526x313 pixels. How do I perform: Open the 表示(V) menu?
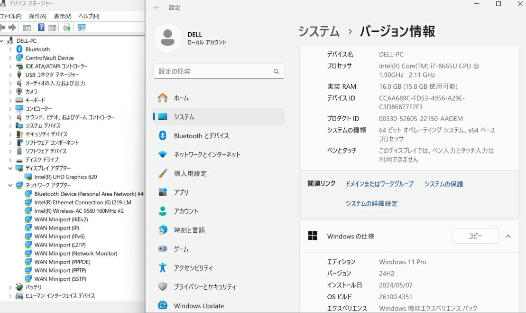63,16
